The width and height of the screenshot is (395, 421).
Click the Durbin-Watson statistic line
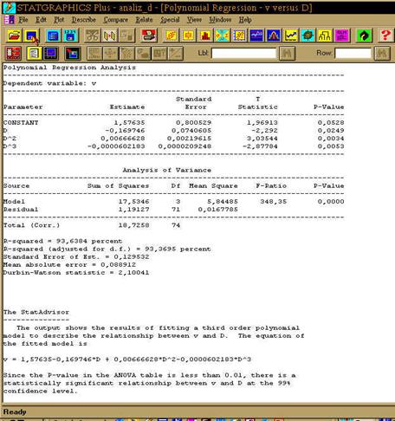76,273
